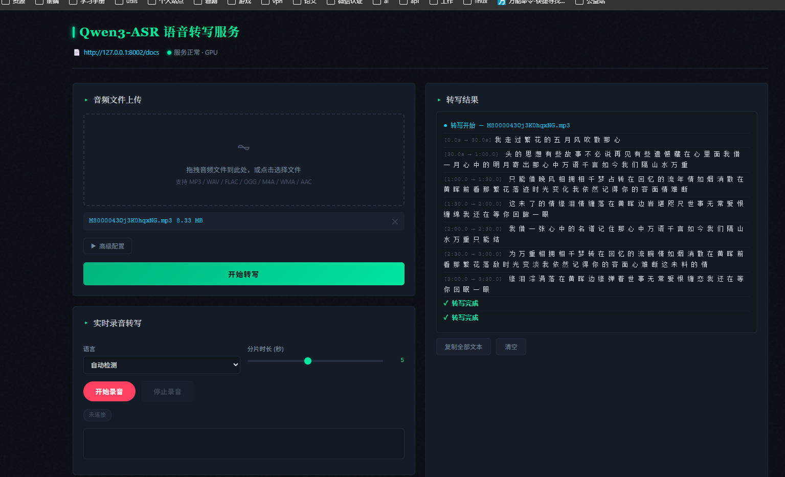Image resolution: width=785 pixels, height=477 pixels.
Task: Select the [2:00.0 → 2:30.0] transcript segment
Action: click(x=596, y=234)
